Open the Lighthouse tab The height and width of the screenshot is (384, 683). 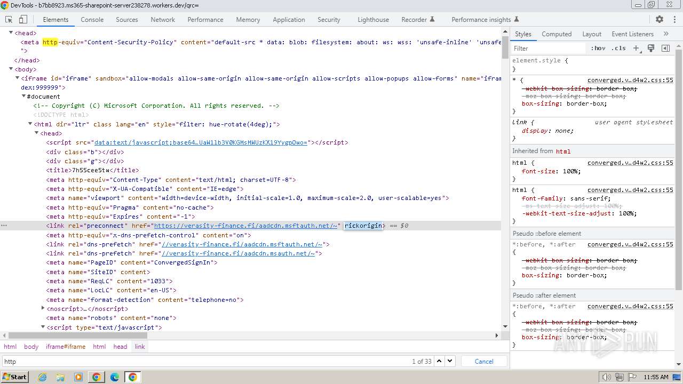[x=374, y=19]
